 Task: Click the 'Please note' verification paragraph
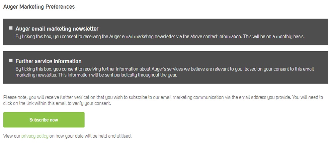[x=163, y=101]
